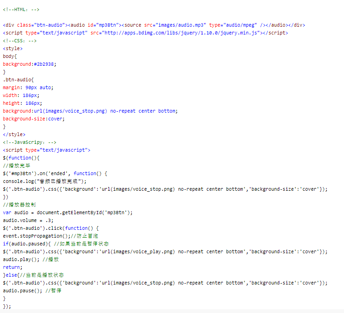
Task: Click the '<!--JavaScripy: -->' comment line
Action: [30, 142]
